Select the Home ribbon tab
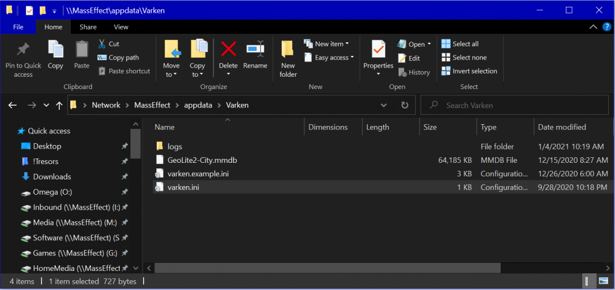 click(x=54, y=27)
